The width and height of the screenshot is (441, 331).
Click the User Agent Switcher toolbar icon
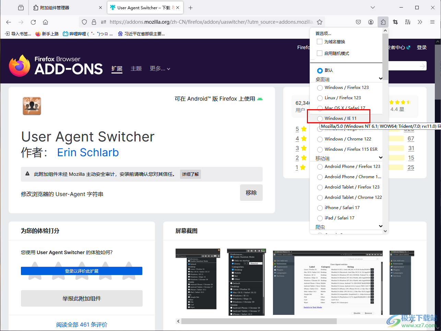pos(408,22)
